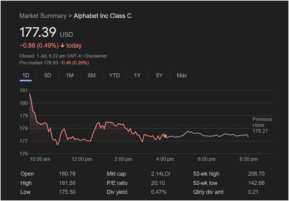Click the 52-wk high value 208.70
This screenshot has width=289, height=201.
(x=256, y=174)
